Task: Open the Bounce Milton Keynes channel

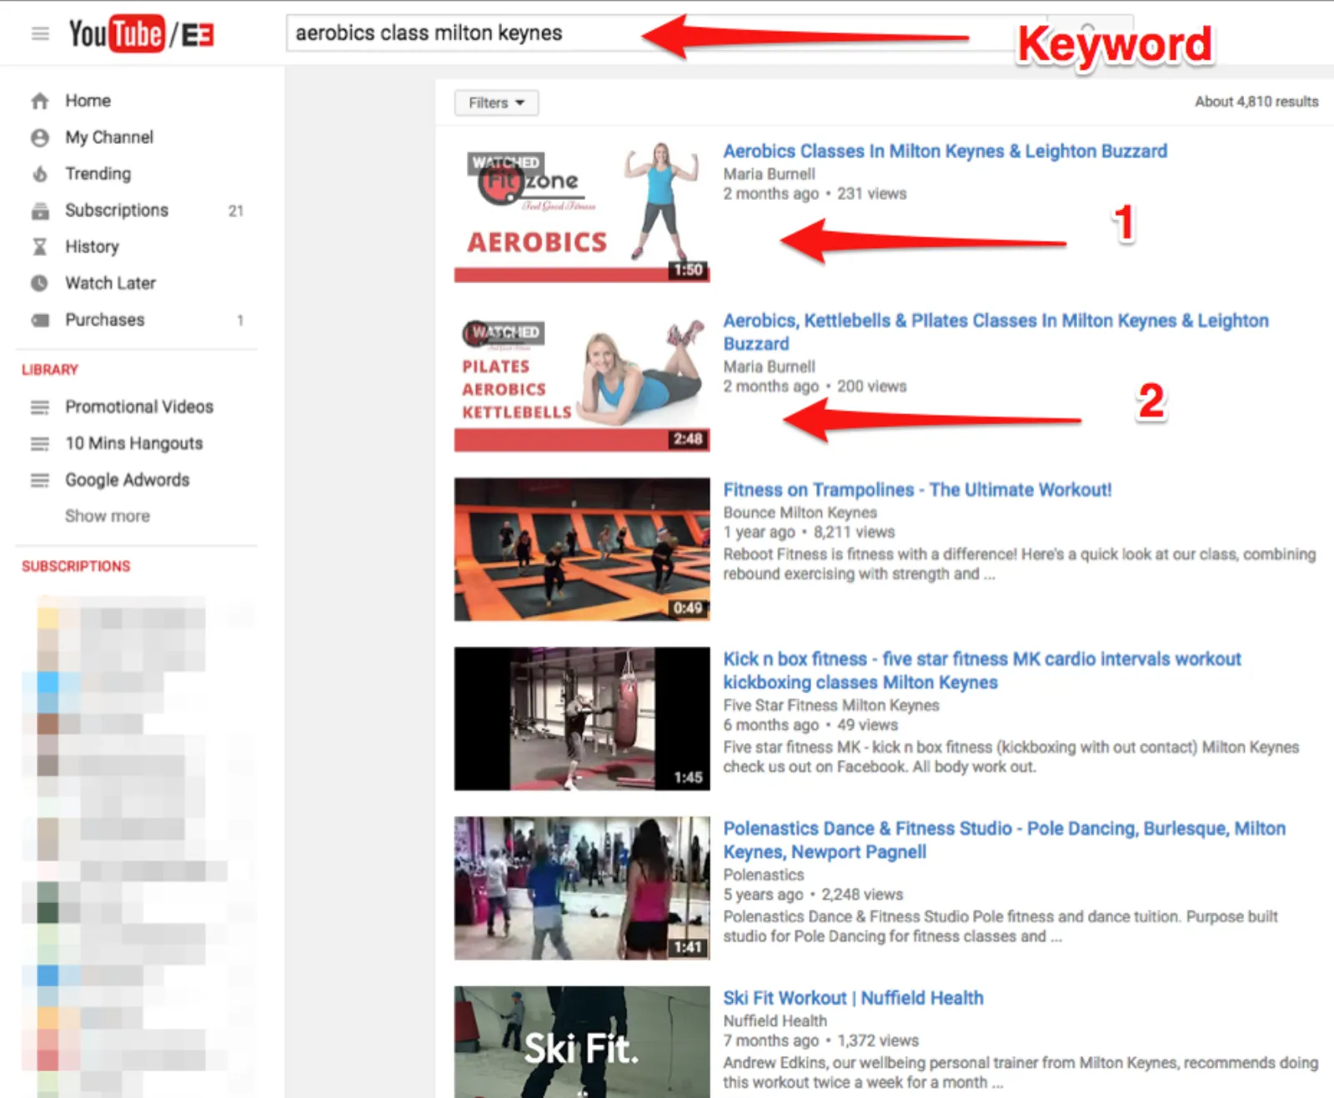Action: pyautogui.click(x=800, y=512)
